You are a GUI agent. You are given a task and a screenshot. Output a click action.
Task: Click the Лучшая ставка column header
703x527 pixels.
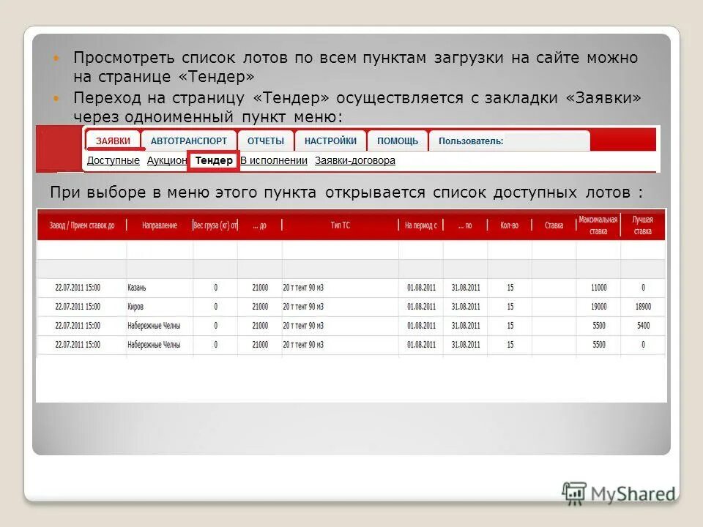click(642, 225)
